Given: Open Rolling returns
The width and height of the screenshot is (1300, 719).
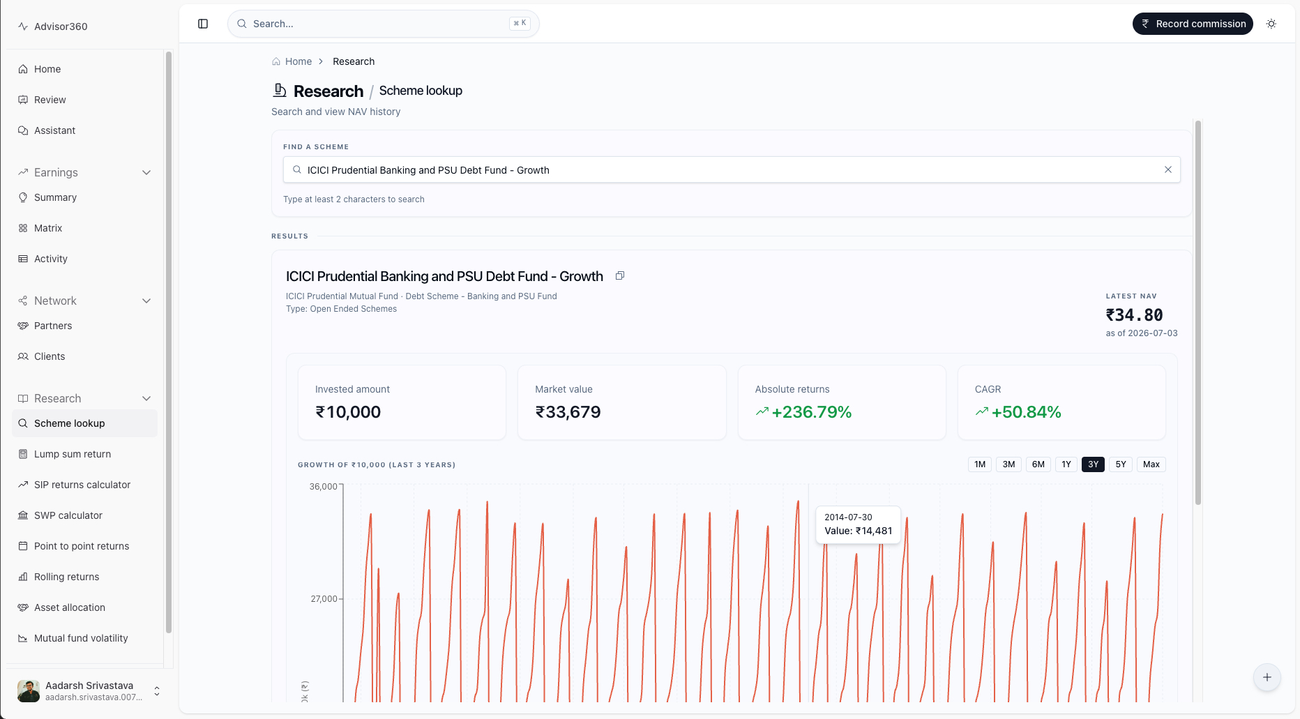Looking at the screenshot, I should pyautogui.click(x=84, y=577).
